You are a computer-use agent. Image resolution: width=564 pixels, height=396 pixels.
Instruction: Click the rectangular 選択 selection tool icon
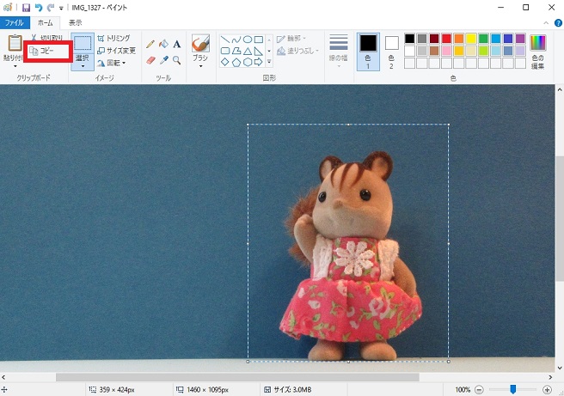click(83, 43)
